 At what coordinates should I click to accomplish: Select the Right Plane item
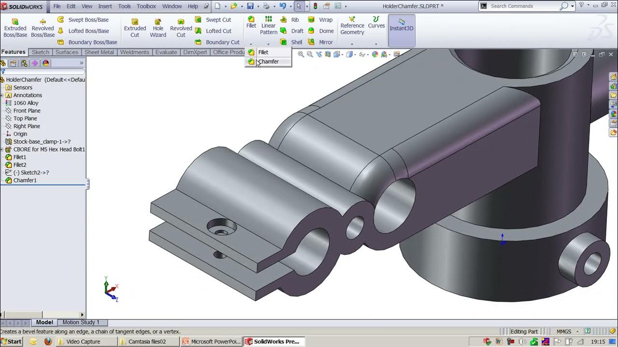27,126
